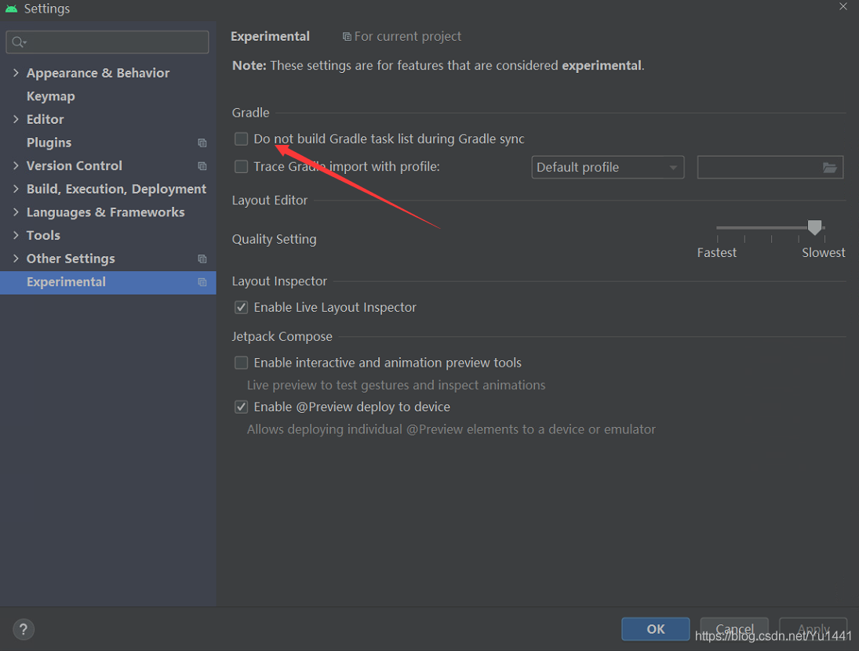Image resolution: width=859 pixels, height=651 pixels.
Task: Open Languages & Frameworks settings page
Action: [x=105, y=212]
